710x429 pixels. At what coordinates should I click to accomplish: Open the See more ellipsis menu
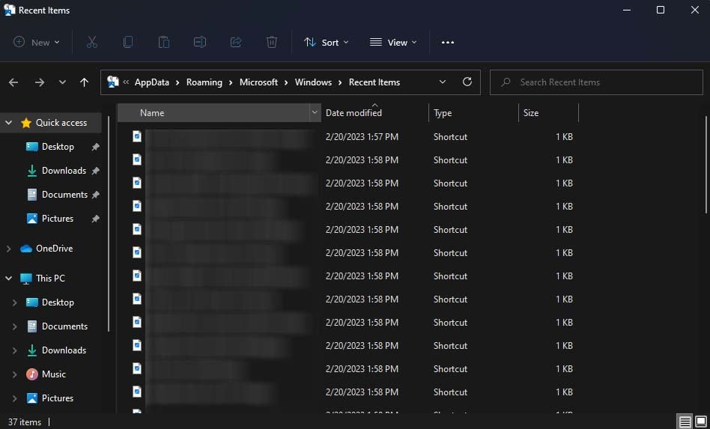[x=448, y=43]
